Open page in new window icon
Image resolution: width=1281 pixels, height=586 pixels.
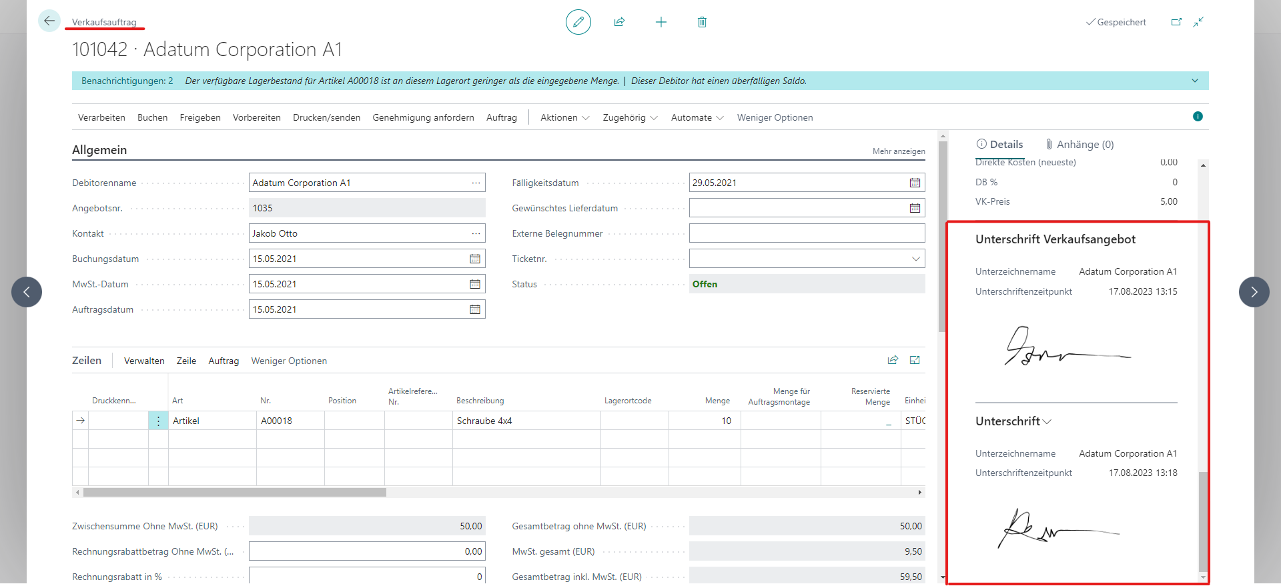tap(1176, 22)
